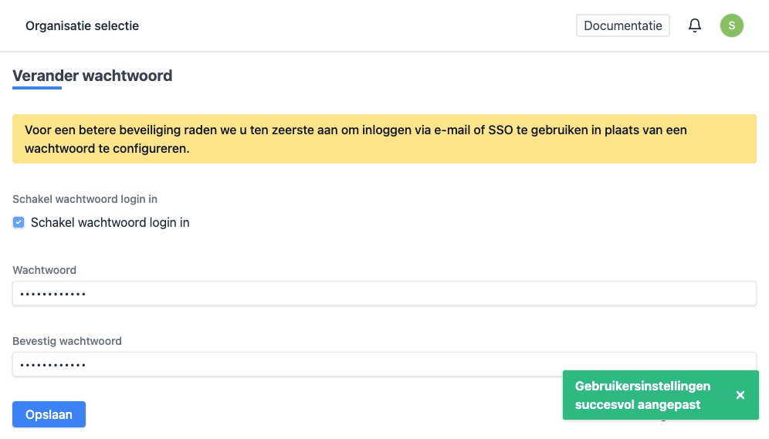Click the Gebruikersinstellingen succesvol aangepast toast message
The width and height of the screenshot is (769, 439).
point(642,395)
